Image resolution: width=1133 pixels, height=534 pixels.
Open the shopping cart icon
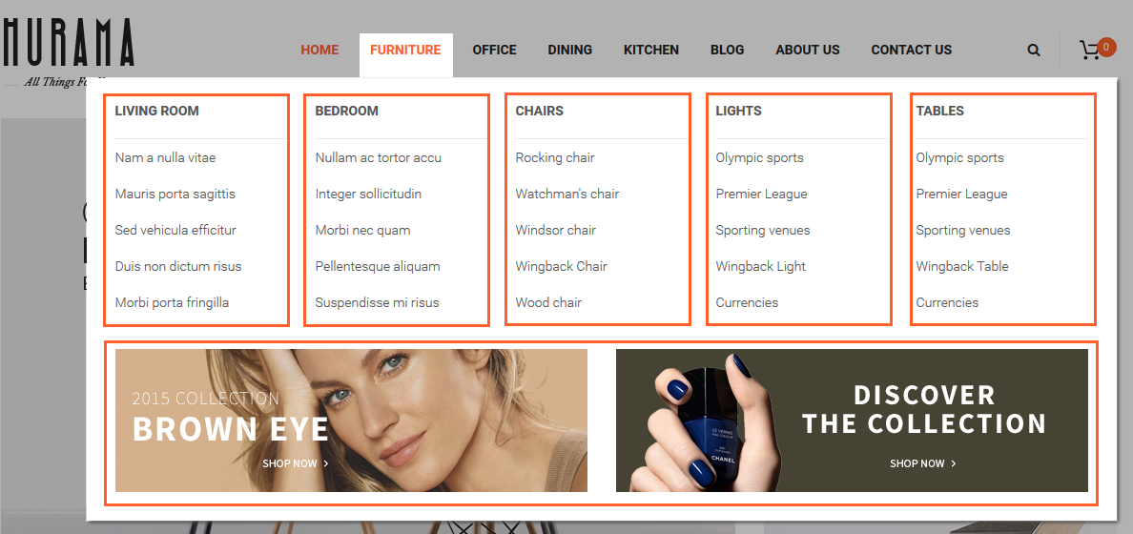1090,51
